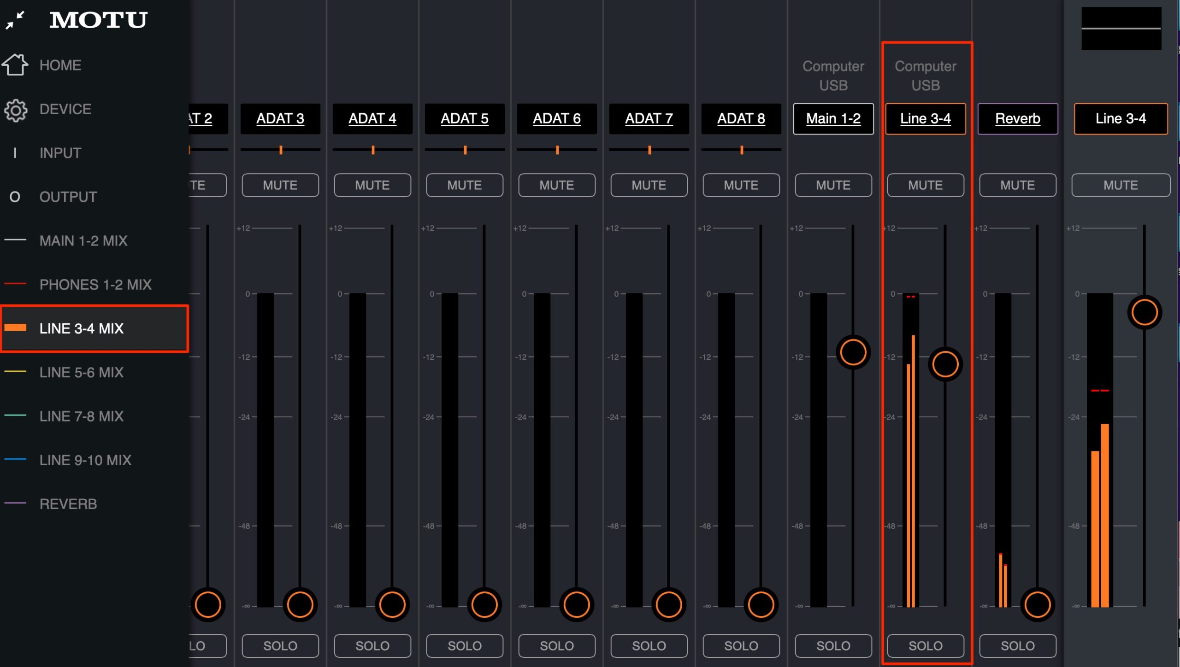Viewport: 1180px width, 667px height.
Task: Click the Device gear icon
Action: (16, 110)
